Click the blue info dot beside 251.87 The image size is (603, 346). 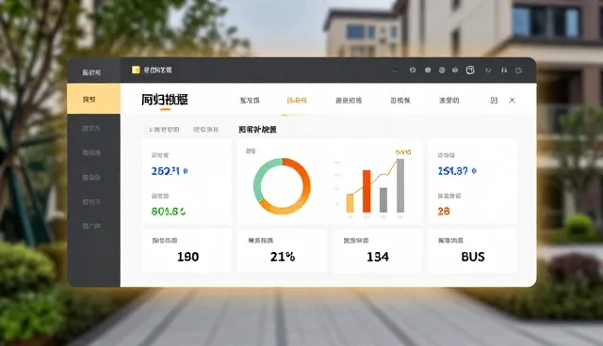click(474, 171)
